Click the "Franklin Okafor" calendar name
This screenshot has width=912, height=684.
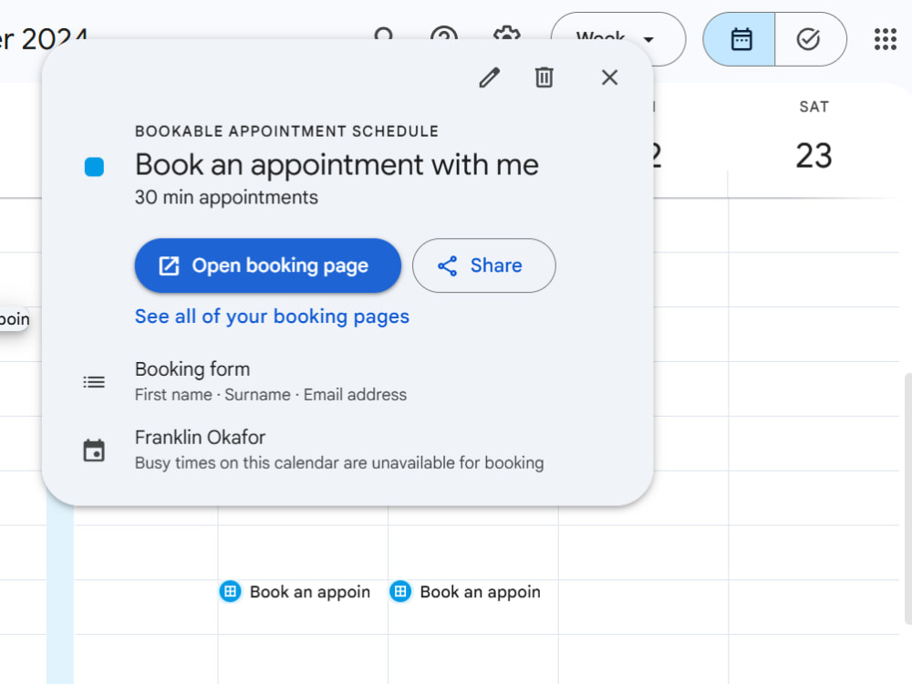point(200,438)
